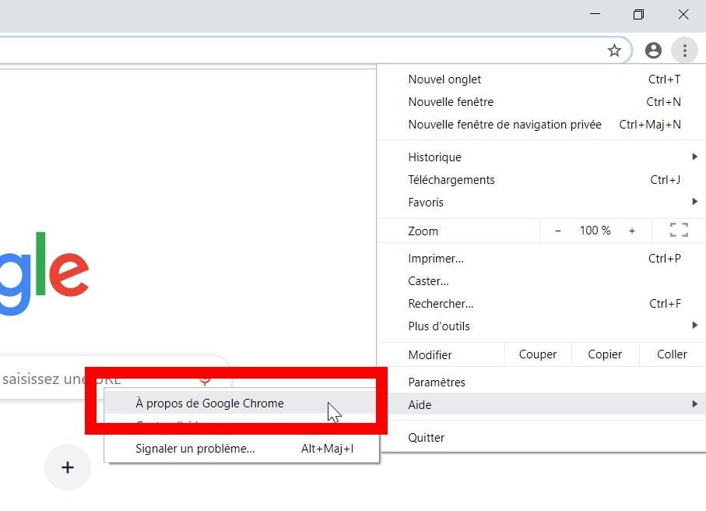Open Téléchargements

click(x=541, y=180)
